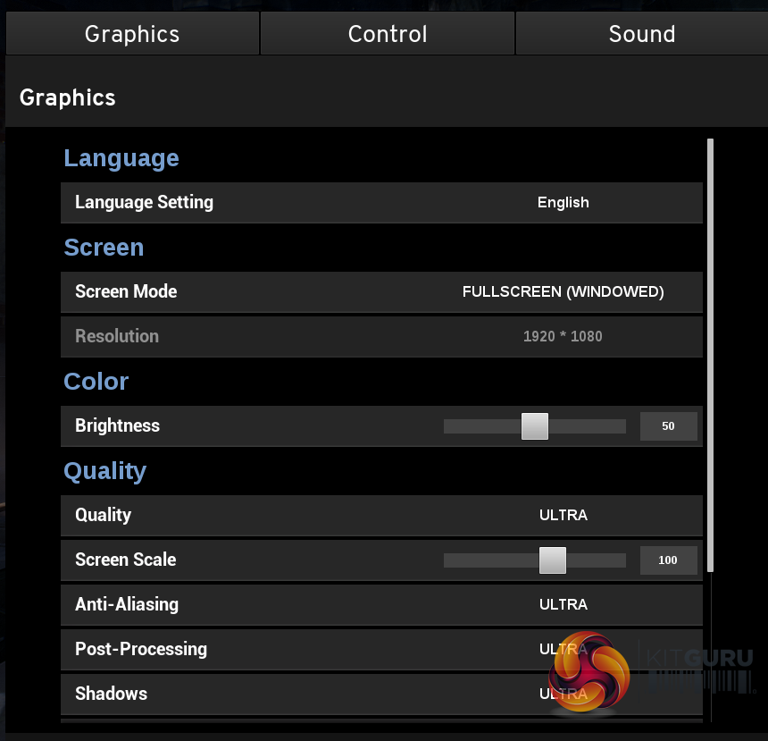Change the Anti-Aliasing setting value

point(563,605)
